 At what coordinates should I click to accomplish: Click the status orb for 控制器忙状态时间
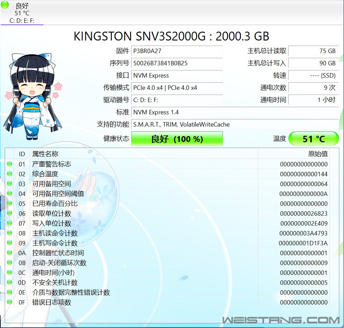(10, 253)
